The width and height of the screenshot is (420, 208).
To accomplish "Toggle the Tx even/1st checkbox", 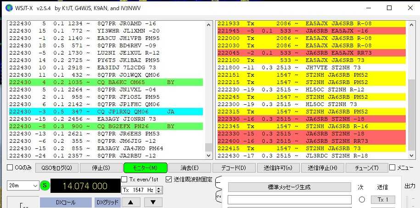I will (124, 180).
